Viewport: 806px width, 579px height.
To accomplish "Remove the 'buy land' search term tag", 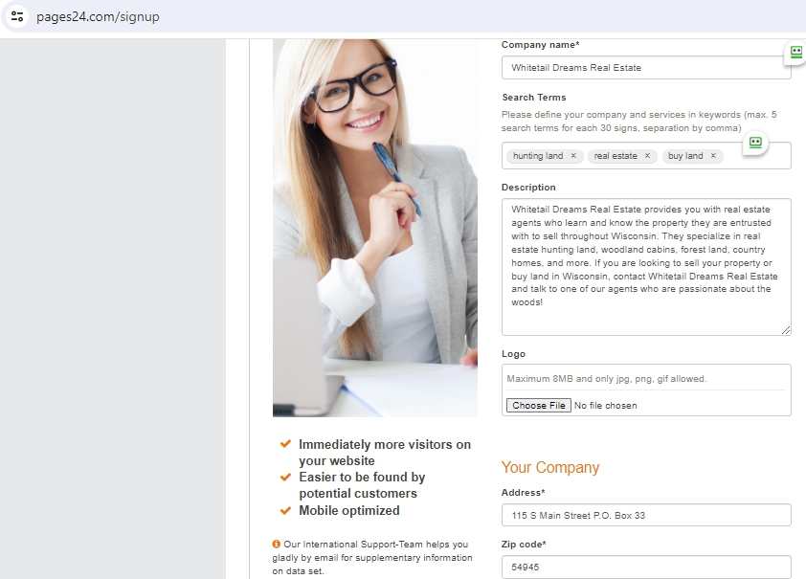I will pyautogui.click(x=713, y=156).
